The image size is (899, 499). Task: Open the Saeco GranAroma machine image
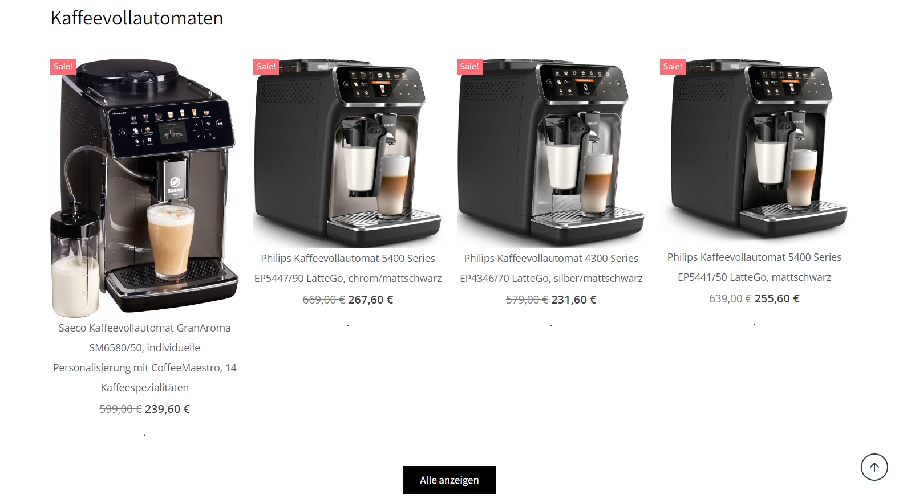(x=144, y=187)
